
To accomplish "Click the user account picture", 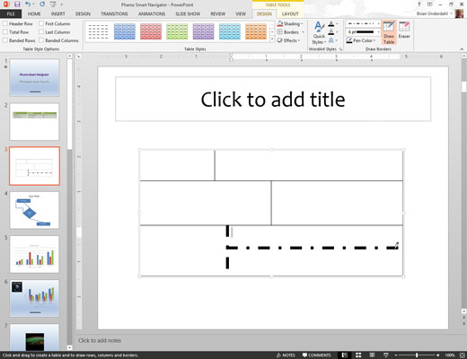I will point(459,13).
